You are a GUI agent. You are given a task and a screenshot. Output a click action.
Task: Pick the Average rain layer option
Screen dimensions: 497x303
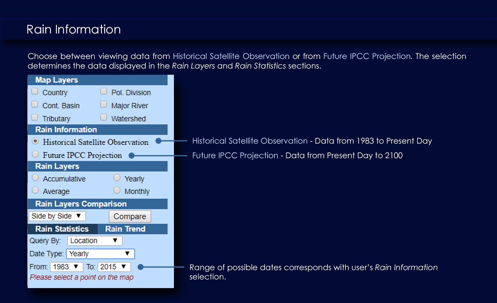(35, 190)
